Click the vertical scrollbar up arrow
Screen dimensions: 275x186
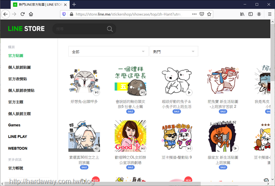pyautogui.click(x=272, y=22)
